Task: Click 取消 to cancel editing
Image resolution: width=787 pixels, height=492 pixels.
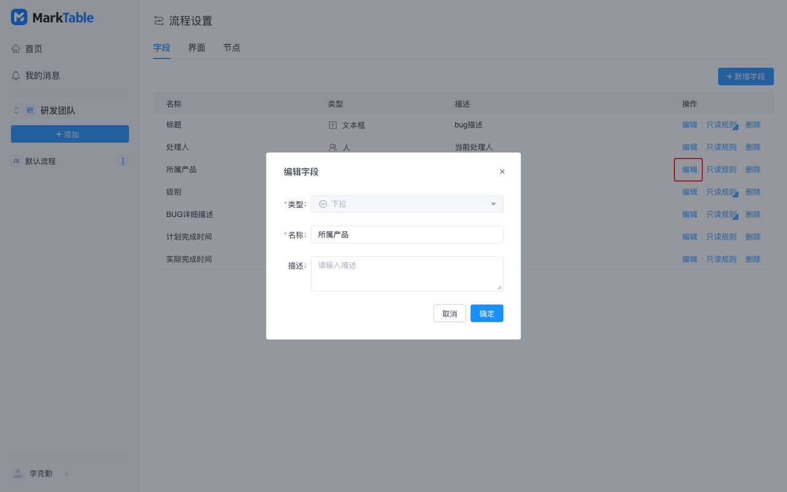Action: pyautogui.click(x=449, y=314)
